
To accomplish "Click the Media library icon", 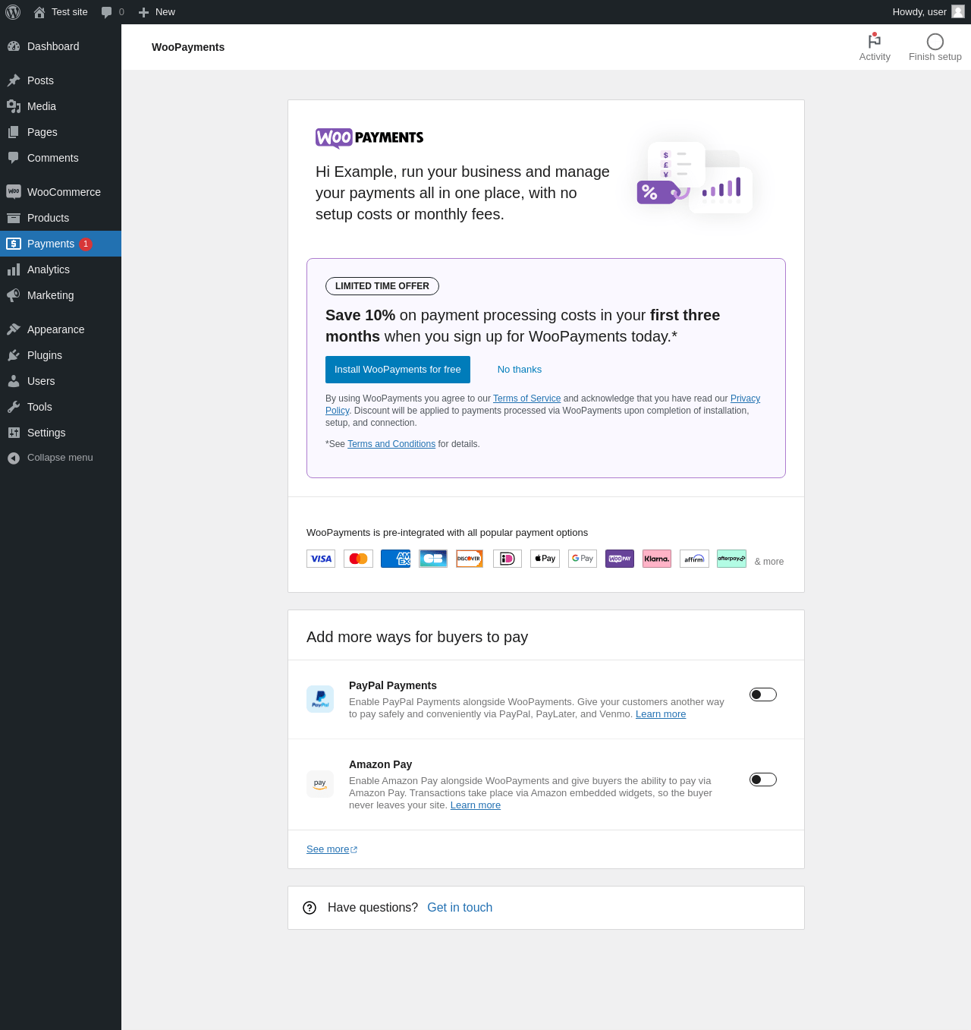I will click(x=14, y=106).
